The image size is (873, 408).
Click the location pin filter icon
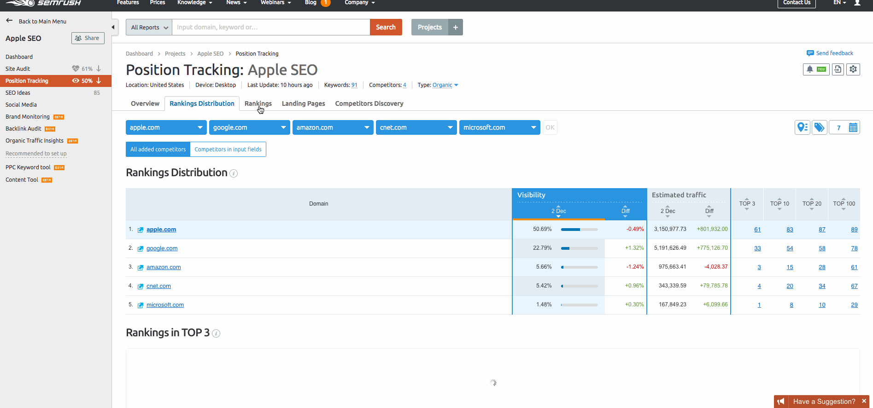coord(803,127)
